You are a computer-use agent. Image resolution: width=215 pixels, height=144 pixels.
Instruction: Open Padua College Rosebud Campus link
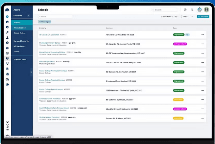point(52,80)
